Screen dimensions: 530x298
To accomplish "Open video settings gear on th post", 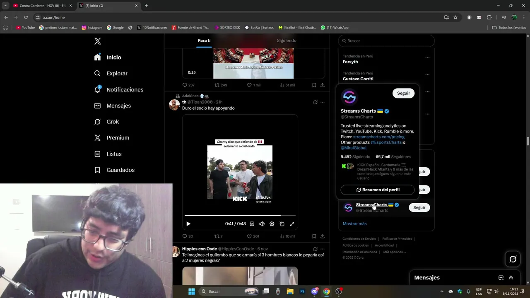I will coord(272,224).
